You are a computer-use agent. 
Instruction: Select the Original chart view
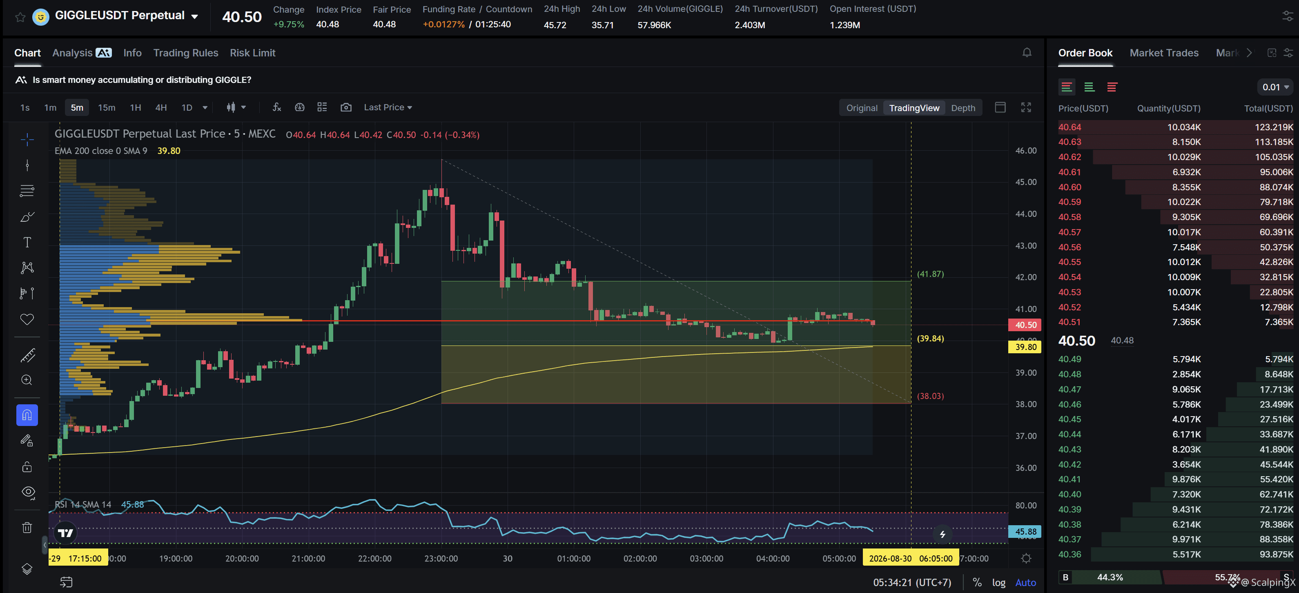click(x=861, y=108)
